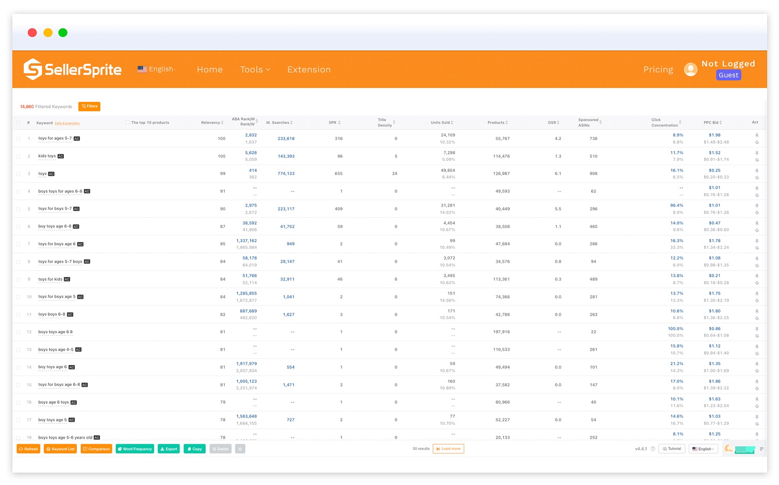Viewport: 779px width, 485px height.
Task: Click Google icon in 'toys for boys age 6' row
Action: click(x=756, y=248)
